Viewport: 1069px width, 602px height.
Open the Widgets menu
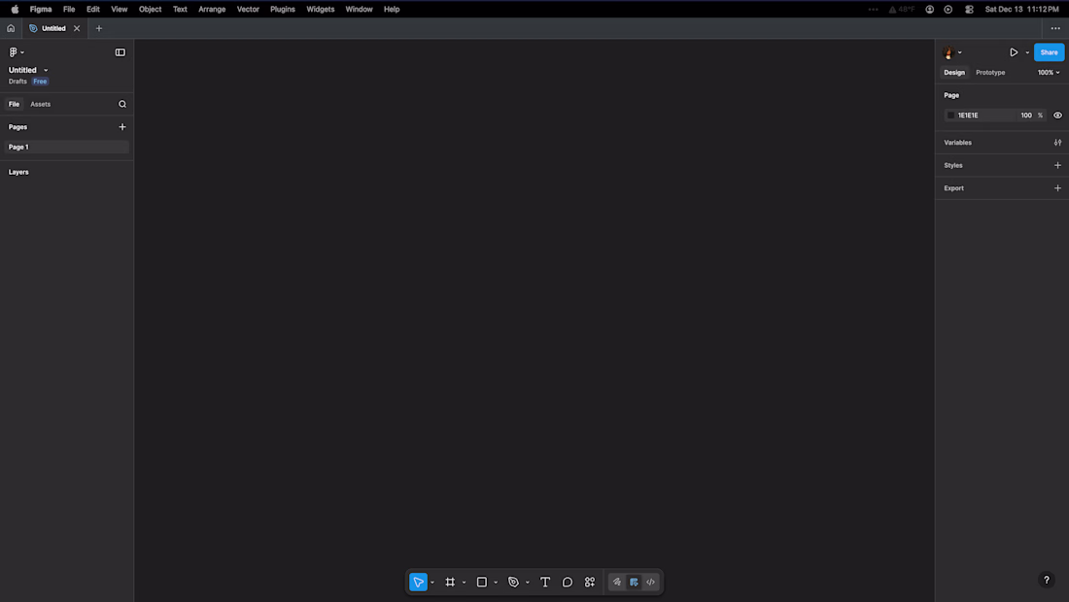click(x=321, y=10)
